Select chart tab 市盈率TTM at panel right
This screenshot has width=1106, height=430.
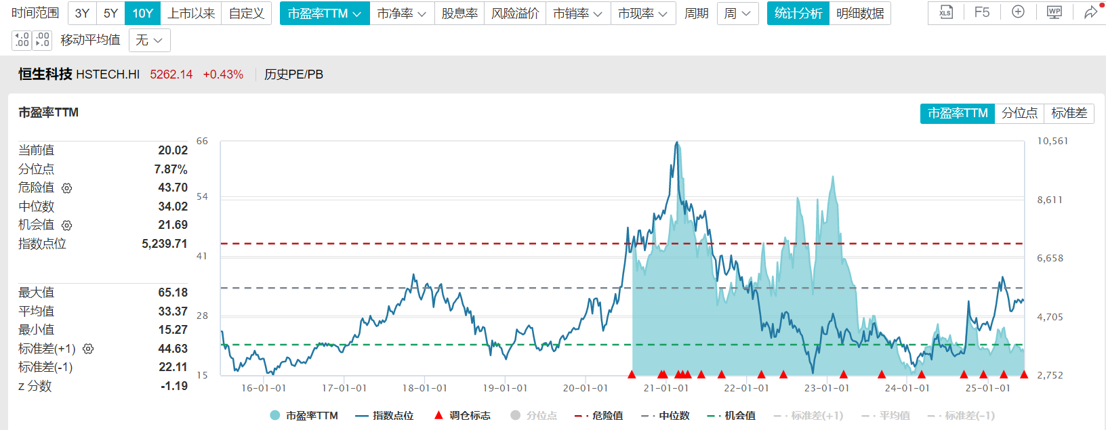point(958,114)
